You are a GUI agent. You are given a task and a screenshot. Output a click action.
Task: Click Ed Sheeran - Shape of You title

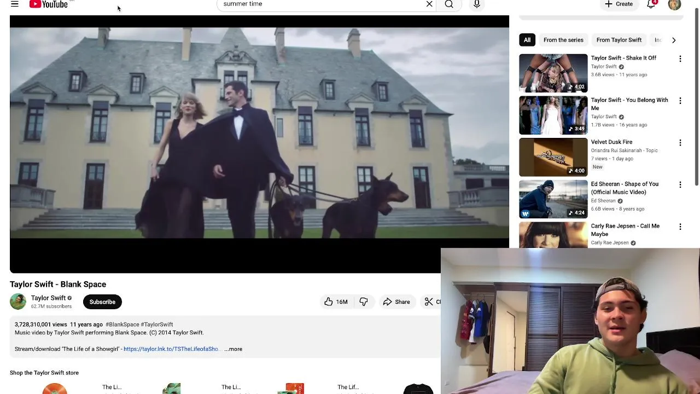click(x=625, y=188)
